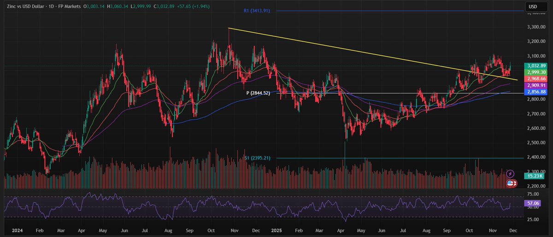
Task: Click the 15.23 K volume label
Action: click(x=533, y=176)
